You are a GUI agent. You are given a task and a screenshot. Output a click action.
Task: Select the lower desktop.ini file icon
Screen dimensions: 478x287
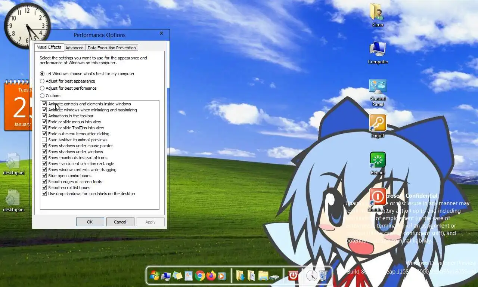point(14,200)
